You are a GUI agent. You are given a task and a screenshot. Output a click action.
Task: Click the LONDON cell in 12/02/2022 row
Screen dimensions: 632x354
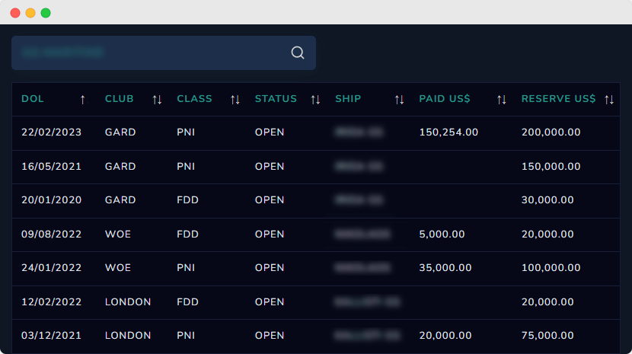[128, 302]
